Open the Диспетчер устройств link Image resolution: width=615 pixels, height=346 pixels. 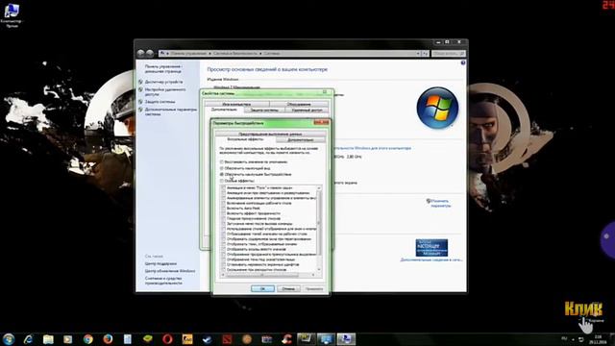pyautogui.click(x=164, y=82)
